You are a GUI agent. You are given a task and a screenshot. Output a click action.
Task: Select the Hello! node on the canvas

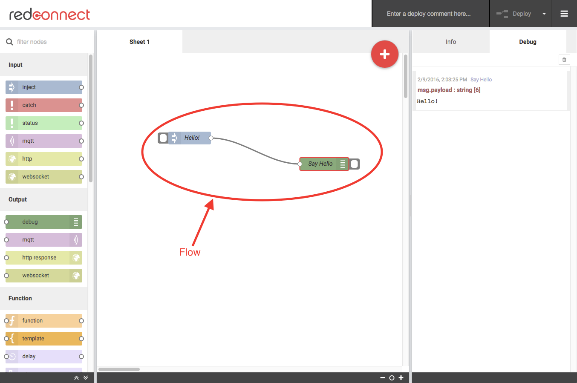[x=190, y=138]
